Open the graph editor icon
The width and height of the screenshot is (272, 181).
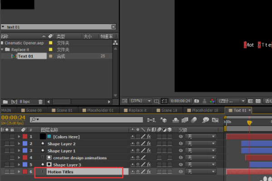tap(215, 120)
